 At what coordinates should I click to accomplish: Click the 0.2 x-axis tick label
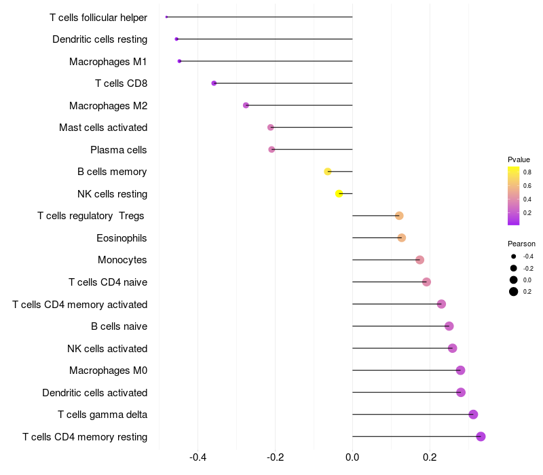coord(430,458)
